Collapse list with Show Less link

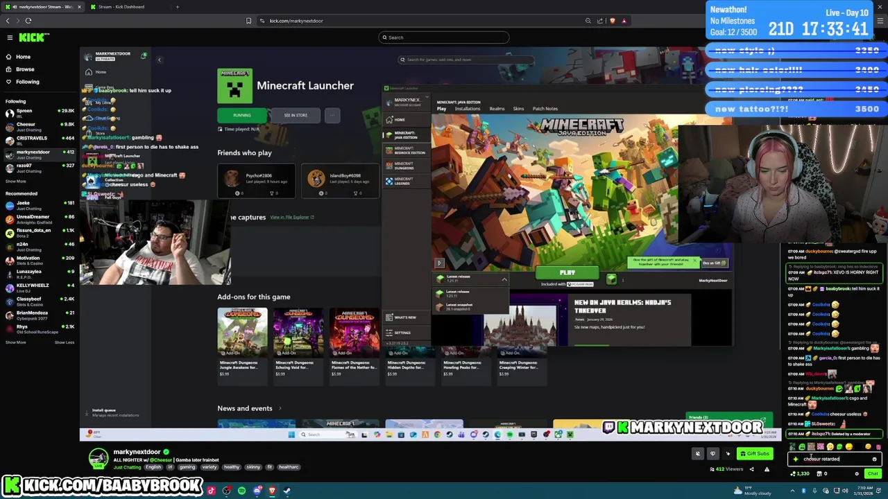(65, 342)
